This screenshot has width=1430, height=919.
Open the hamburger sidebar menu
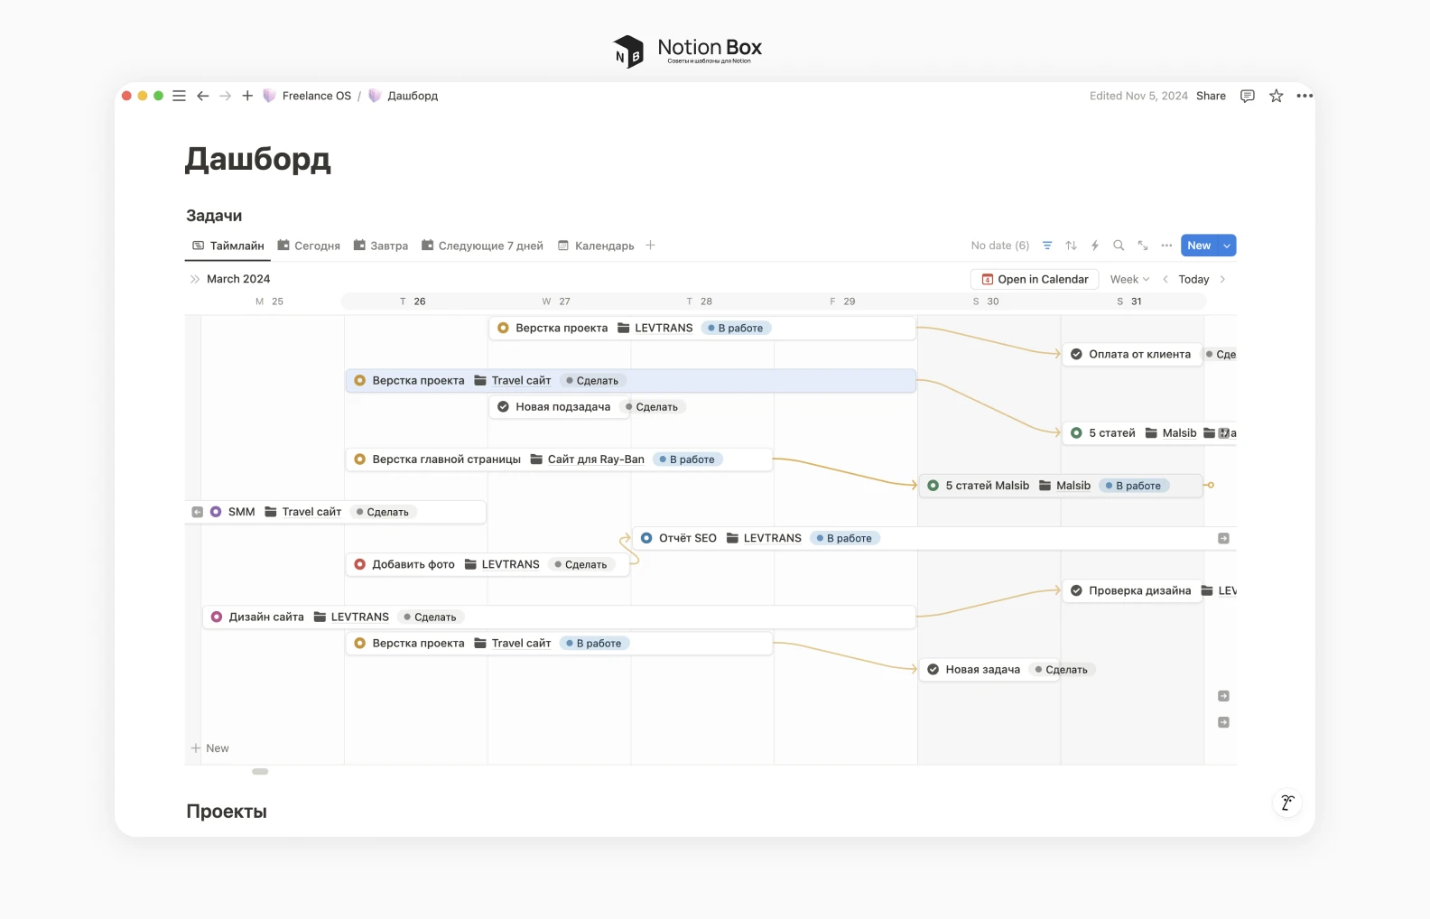tap(179, 96)
